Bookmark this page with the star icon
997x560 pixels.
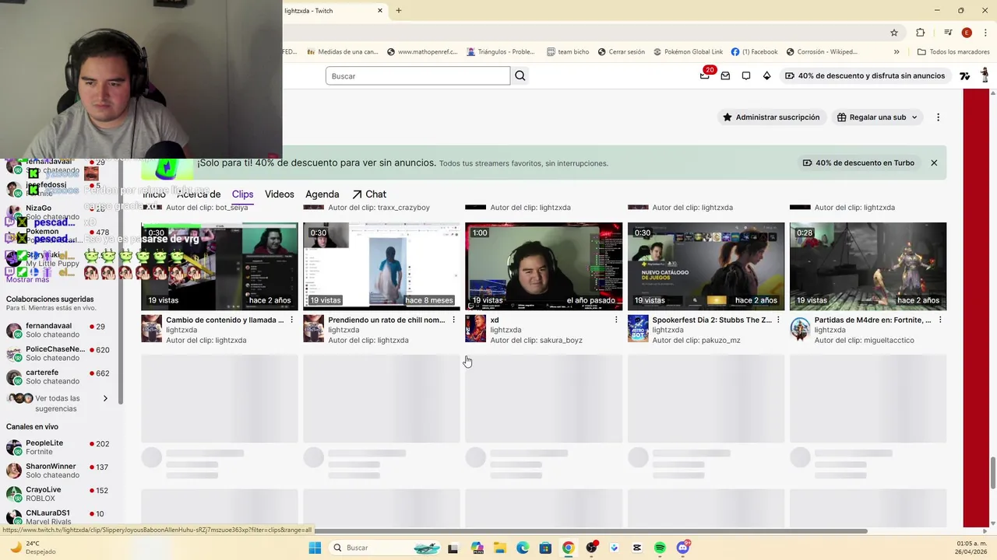pos(894,33)
